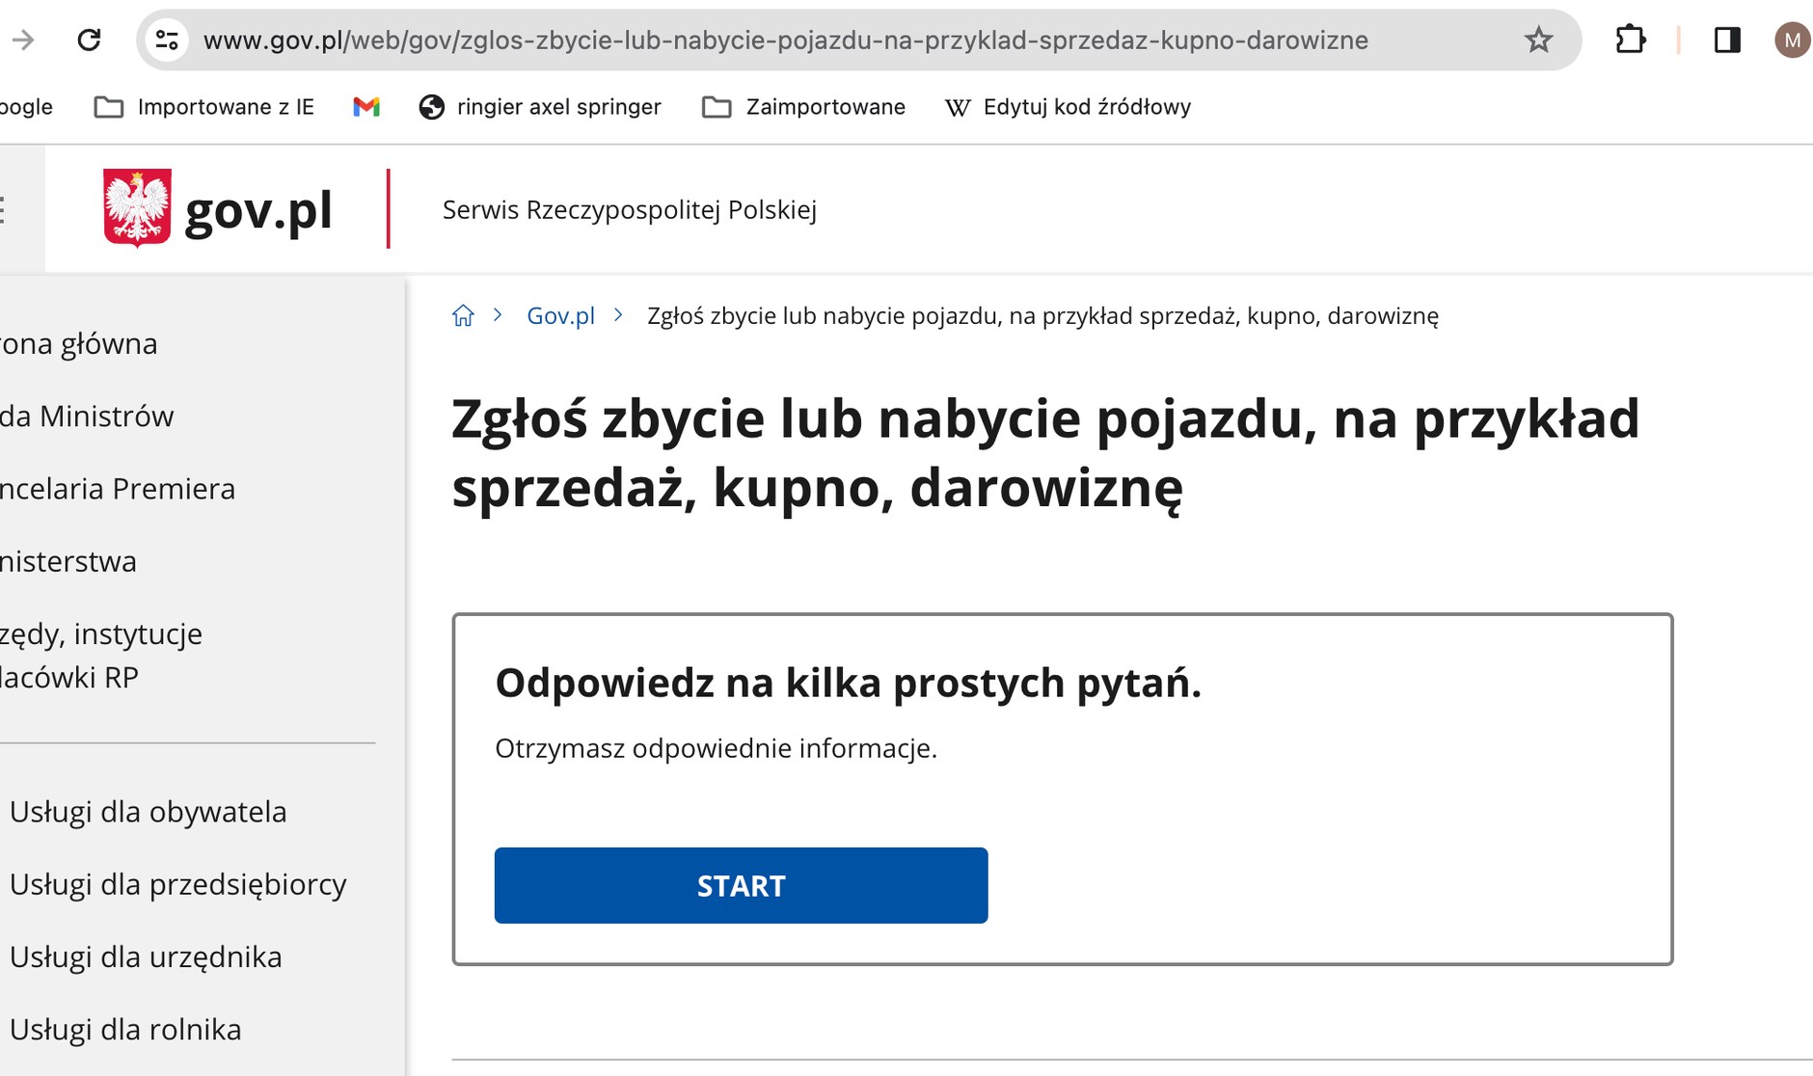Image resolution: width=1813 pixels, height=1076 pixels.
Task: Open the Importowane z IE bookmarks folder
Action: [x=203, y=107]
